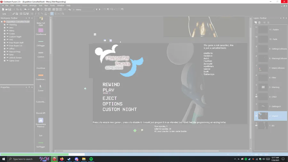Open the Arrange menu

click(33, 5)
